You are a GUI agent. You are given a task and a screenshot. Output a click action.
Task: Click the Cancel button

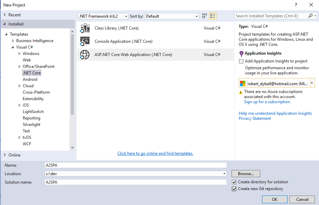pyautogui.click(x=302, y=199)
